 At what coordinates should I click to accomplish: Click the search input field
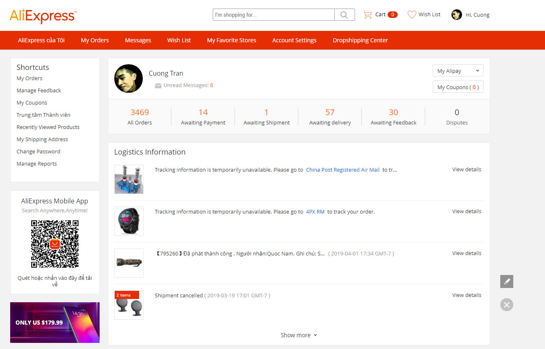tap(273, 15)
